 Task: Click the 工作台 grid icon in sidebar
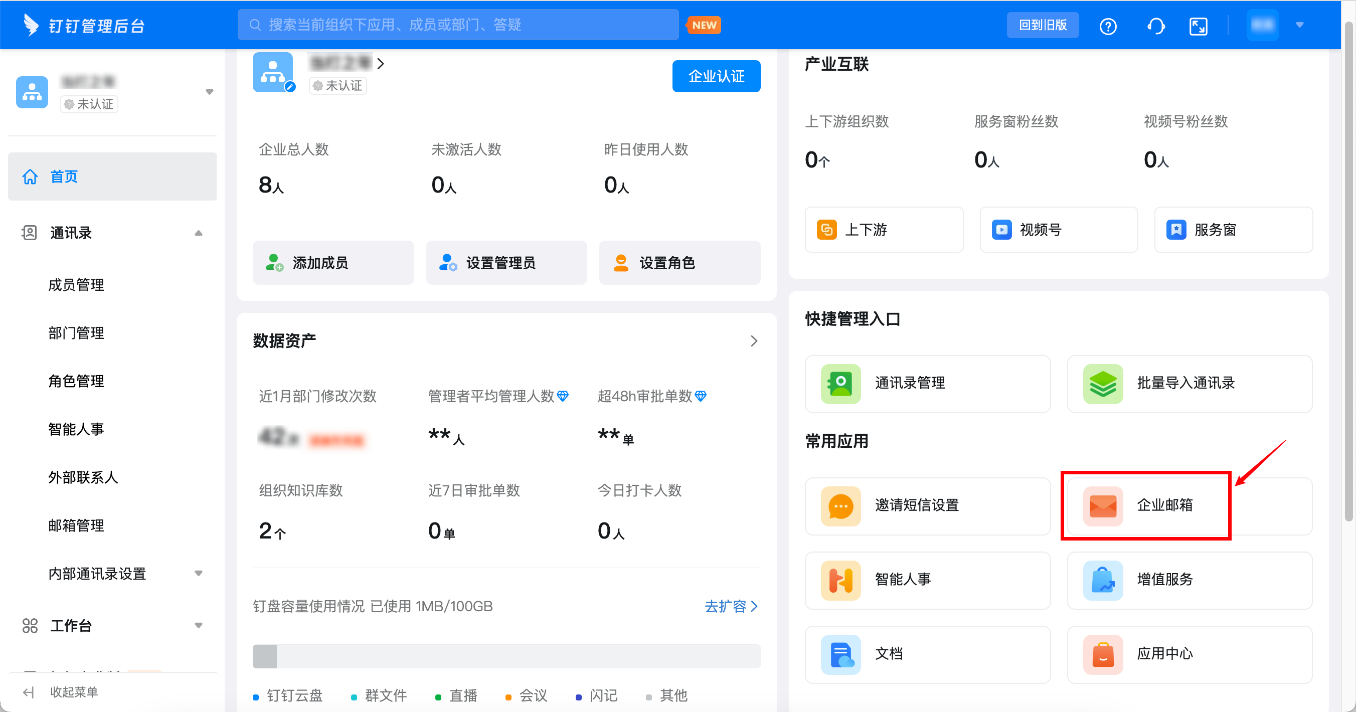[30, 625]
